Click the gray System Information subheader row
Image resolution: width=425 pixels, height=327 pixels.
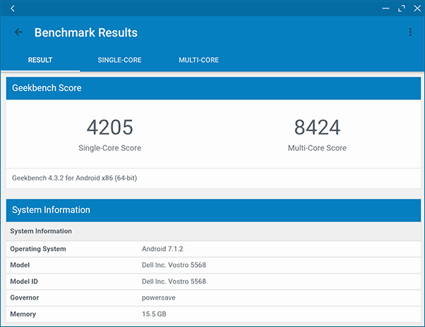[x=214, y=231]
